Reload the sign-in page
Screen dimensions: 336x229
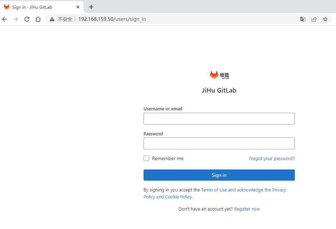[27, 19]
